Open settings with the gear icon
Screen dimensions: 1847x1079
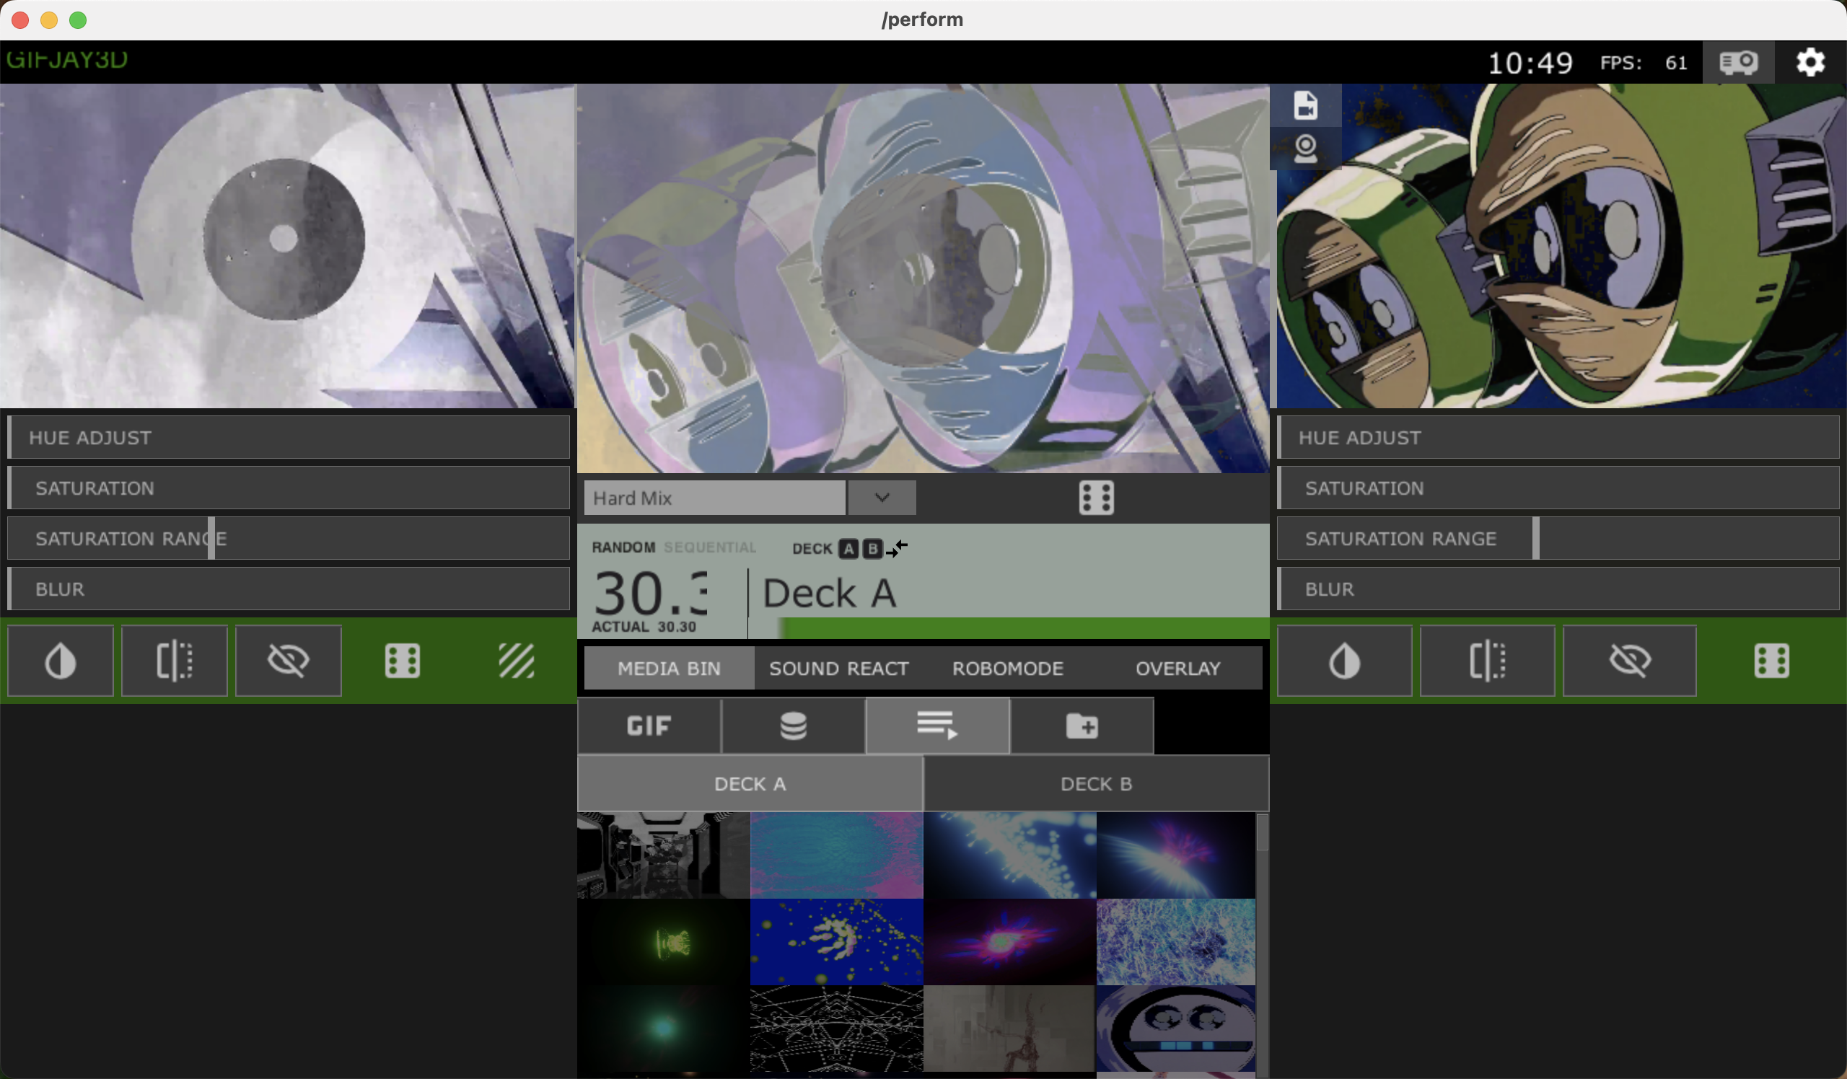[x=1809, y=63]
